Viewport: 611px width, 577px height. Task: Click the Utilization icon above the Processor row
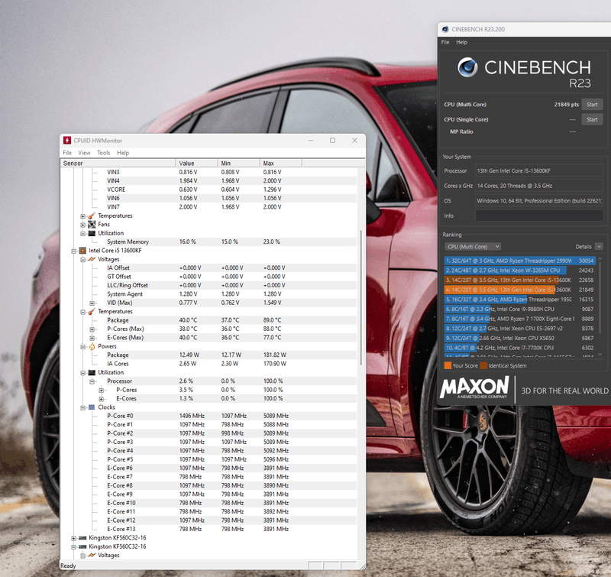pos(92,372)
